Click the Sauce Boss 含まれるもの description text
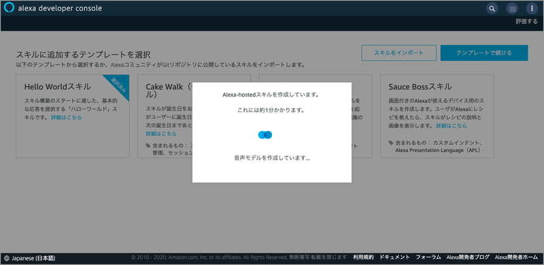 [x=439, y=146]
